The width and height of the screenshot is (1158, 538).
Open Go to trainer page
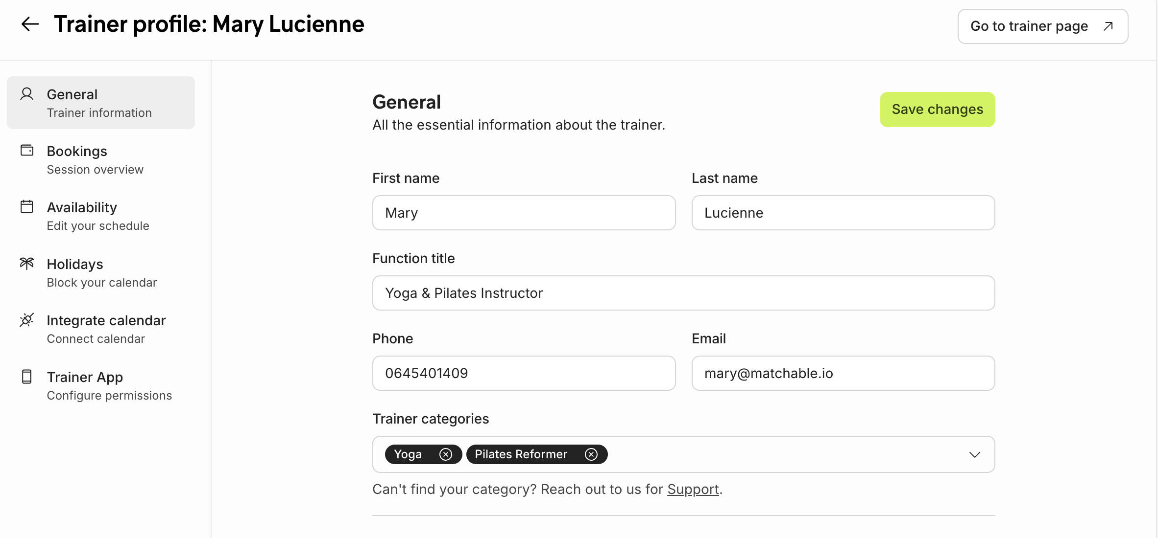click(1042, 26)
